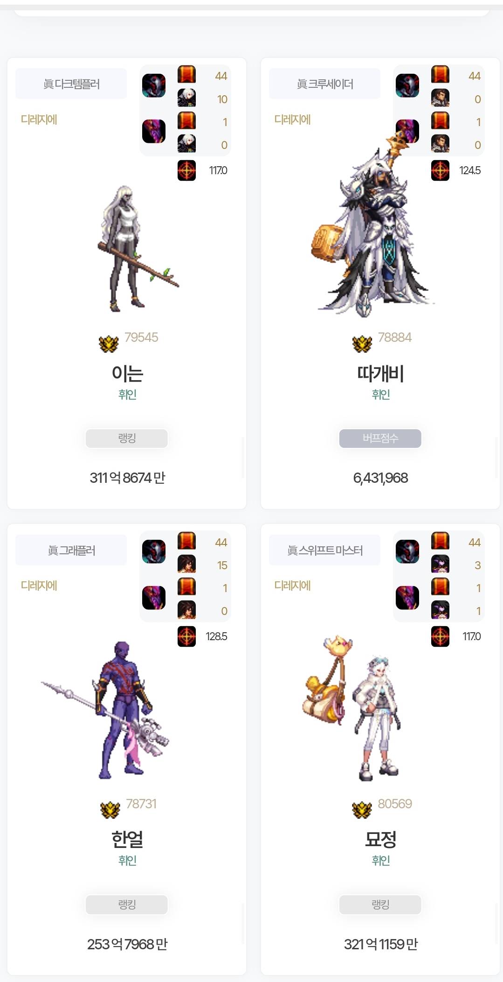Click the 랭킹 button under 이는
This screenshot has width=503, height=982.
(127, 438)
